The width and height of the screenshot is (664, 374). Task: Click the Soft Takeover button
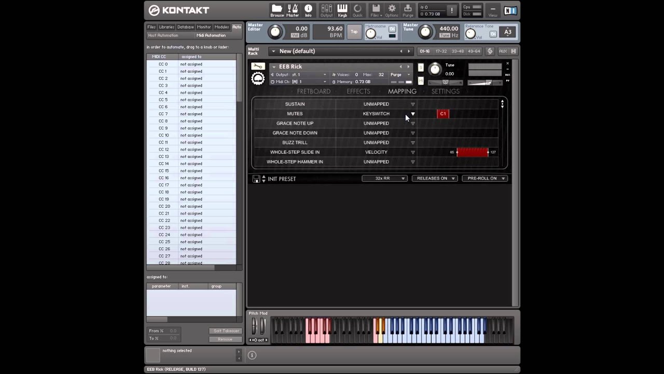click(x=225, y=331)
